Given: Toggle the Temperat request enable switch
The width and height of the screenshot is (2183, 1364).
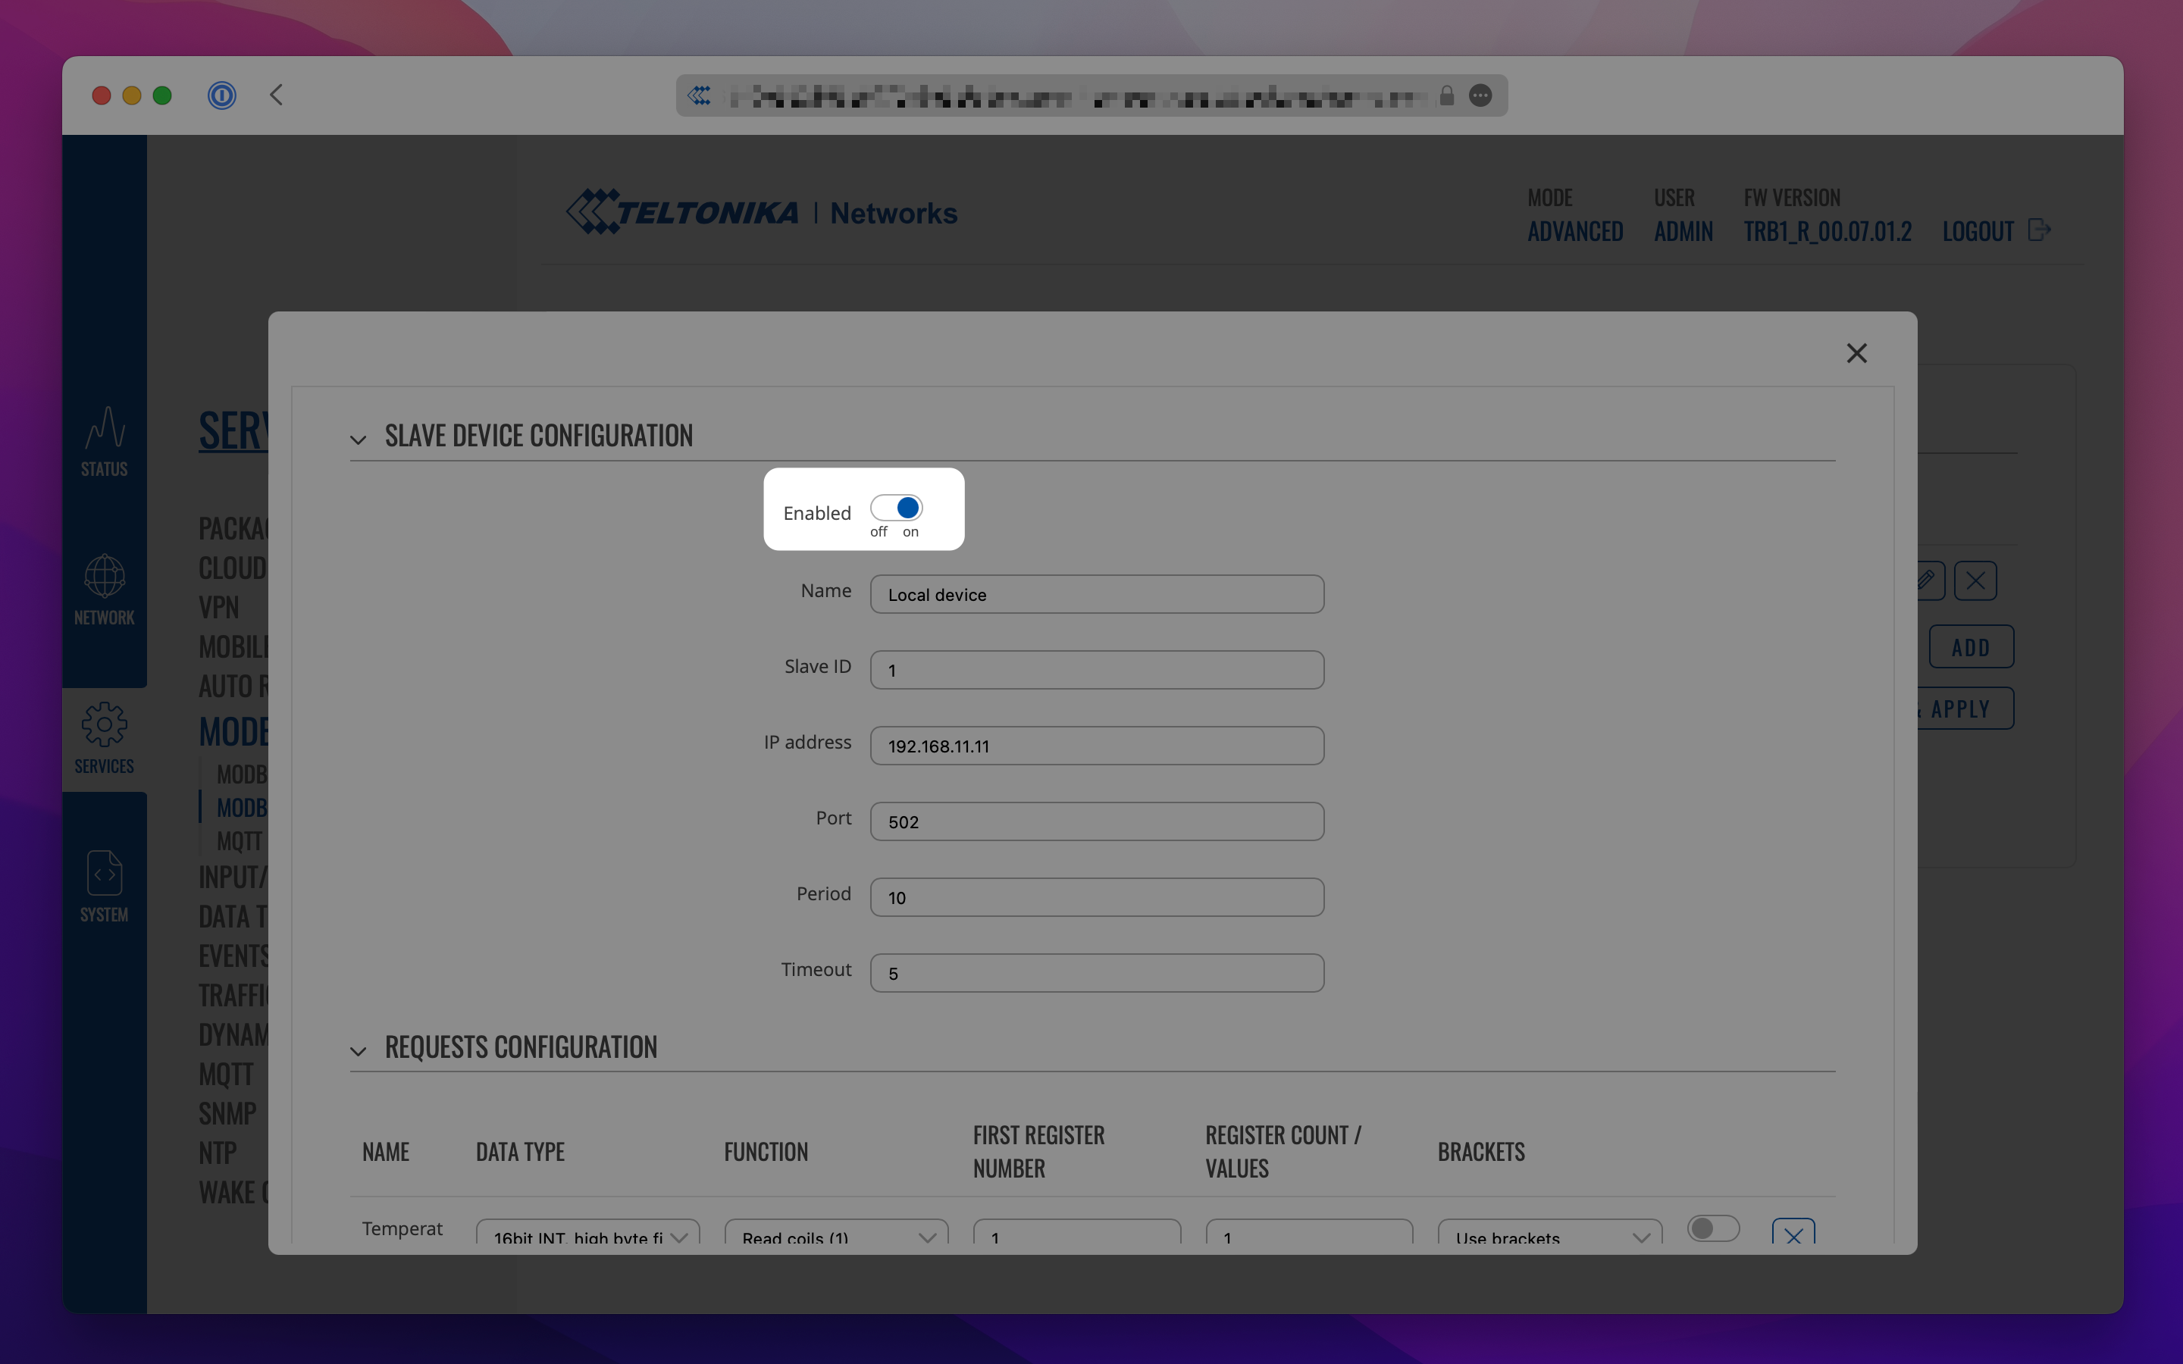Looking at the screenshot, I should pos(1712,1228).
